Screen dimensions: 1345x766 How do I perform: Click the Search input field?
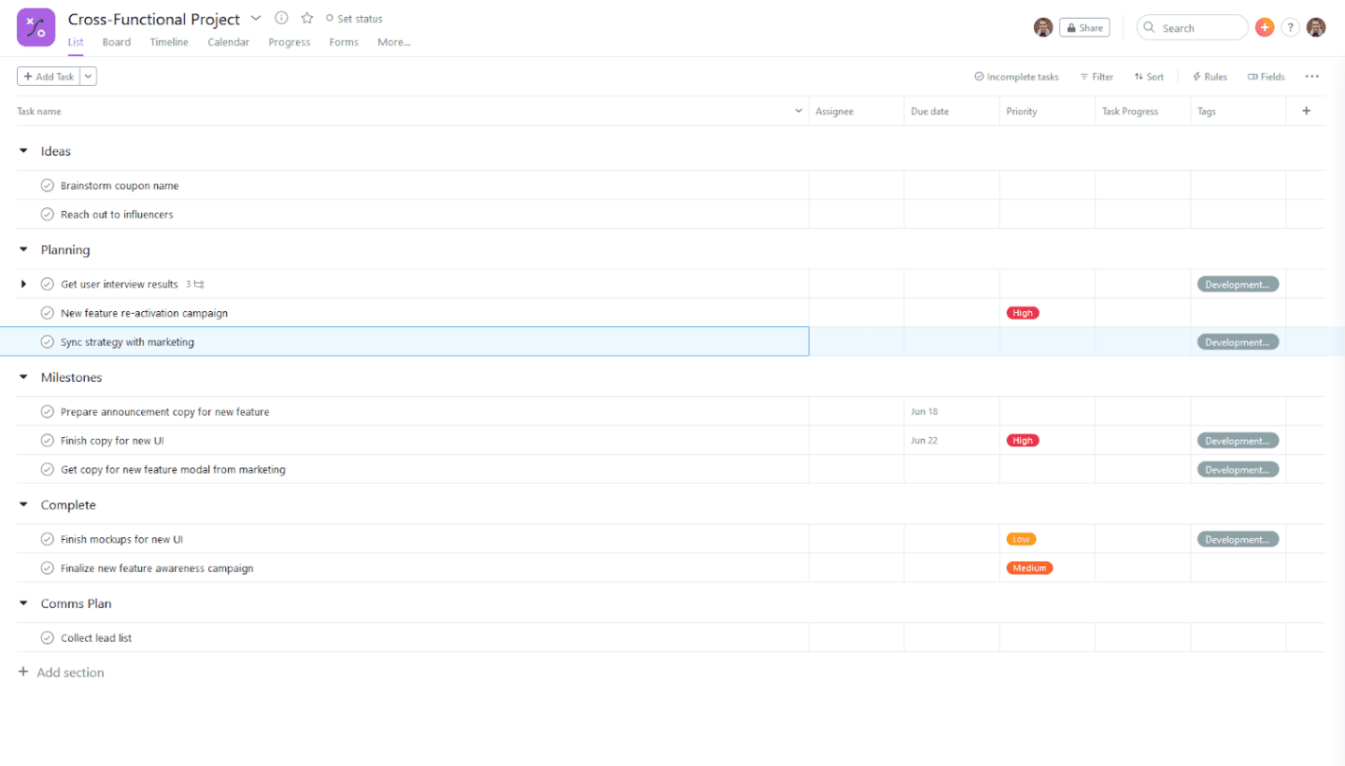click(1193, 28)
